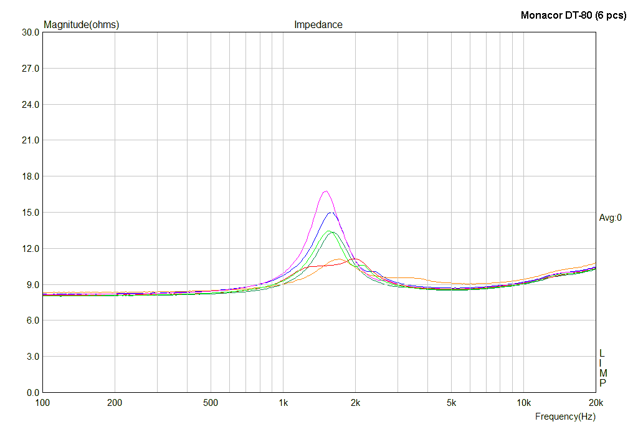Click the blue curve's peak at 15 ohms
The height and width of the screenshot is (424, 638).
(331, 213)
